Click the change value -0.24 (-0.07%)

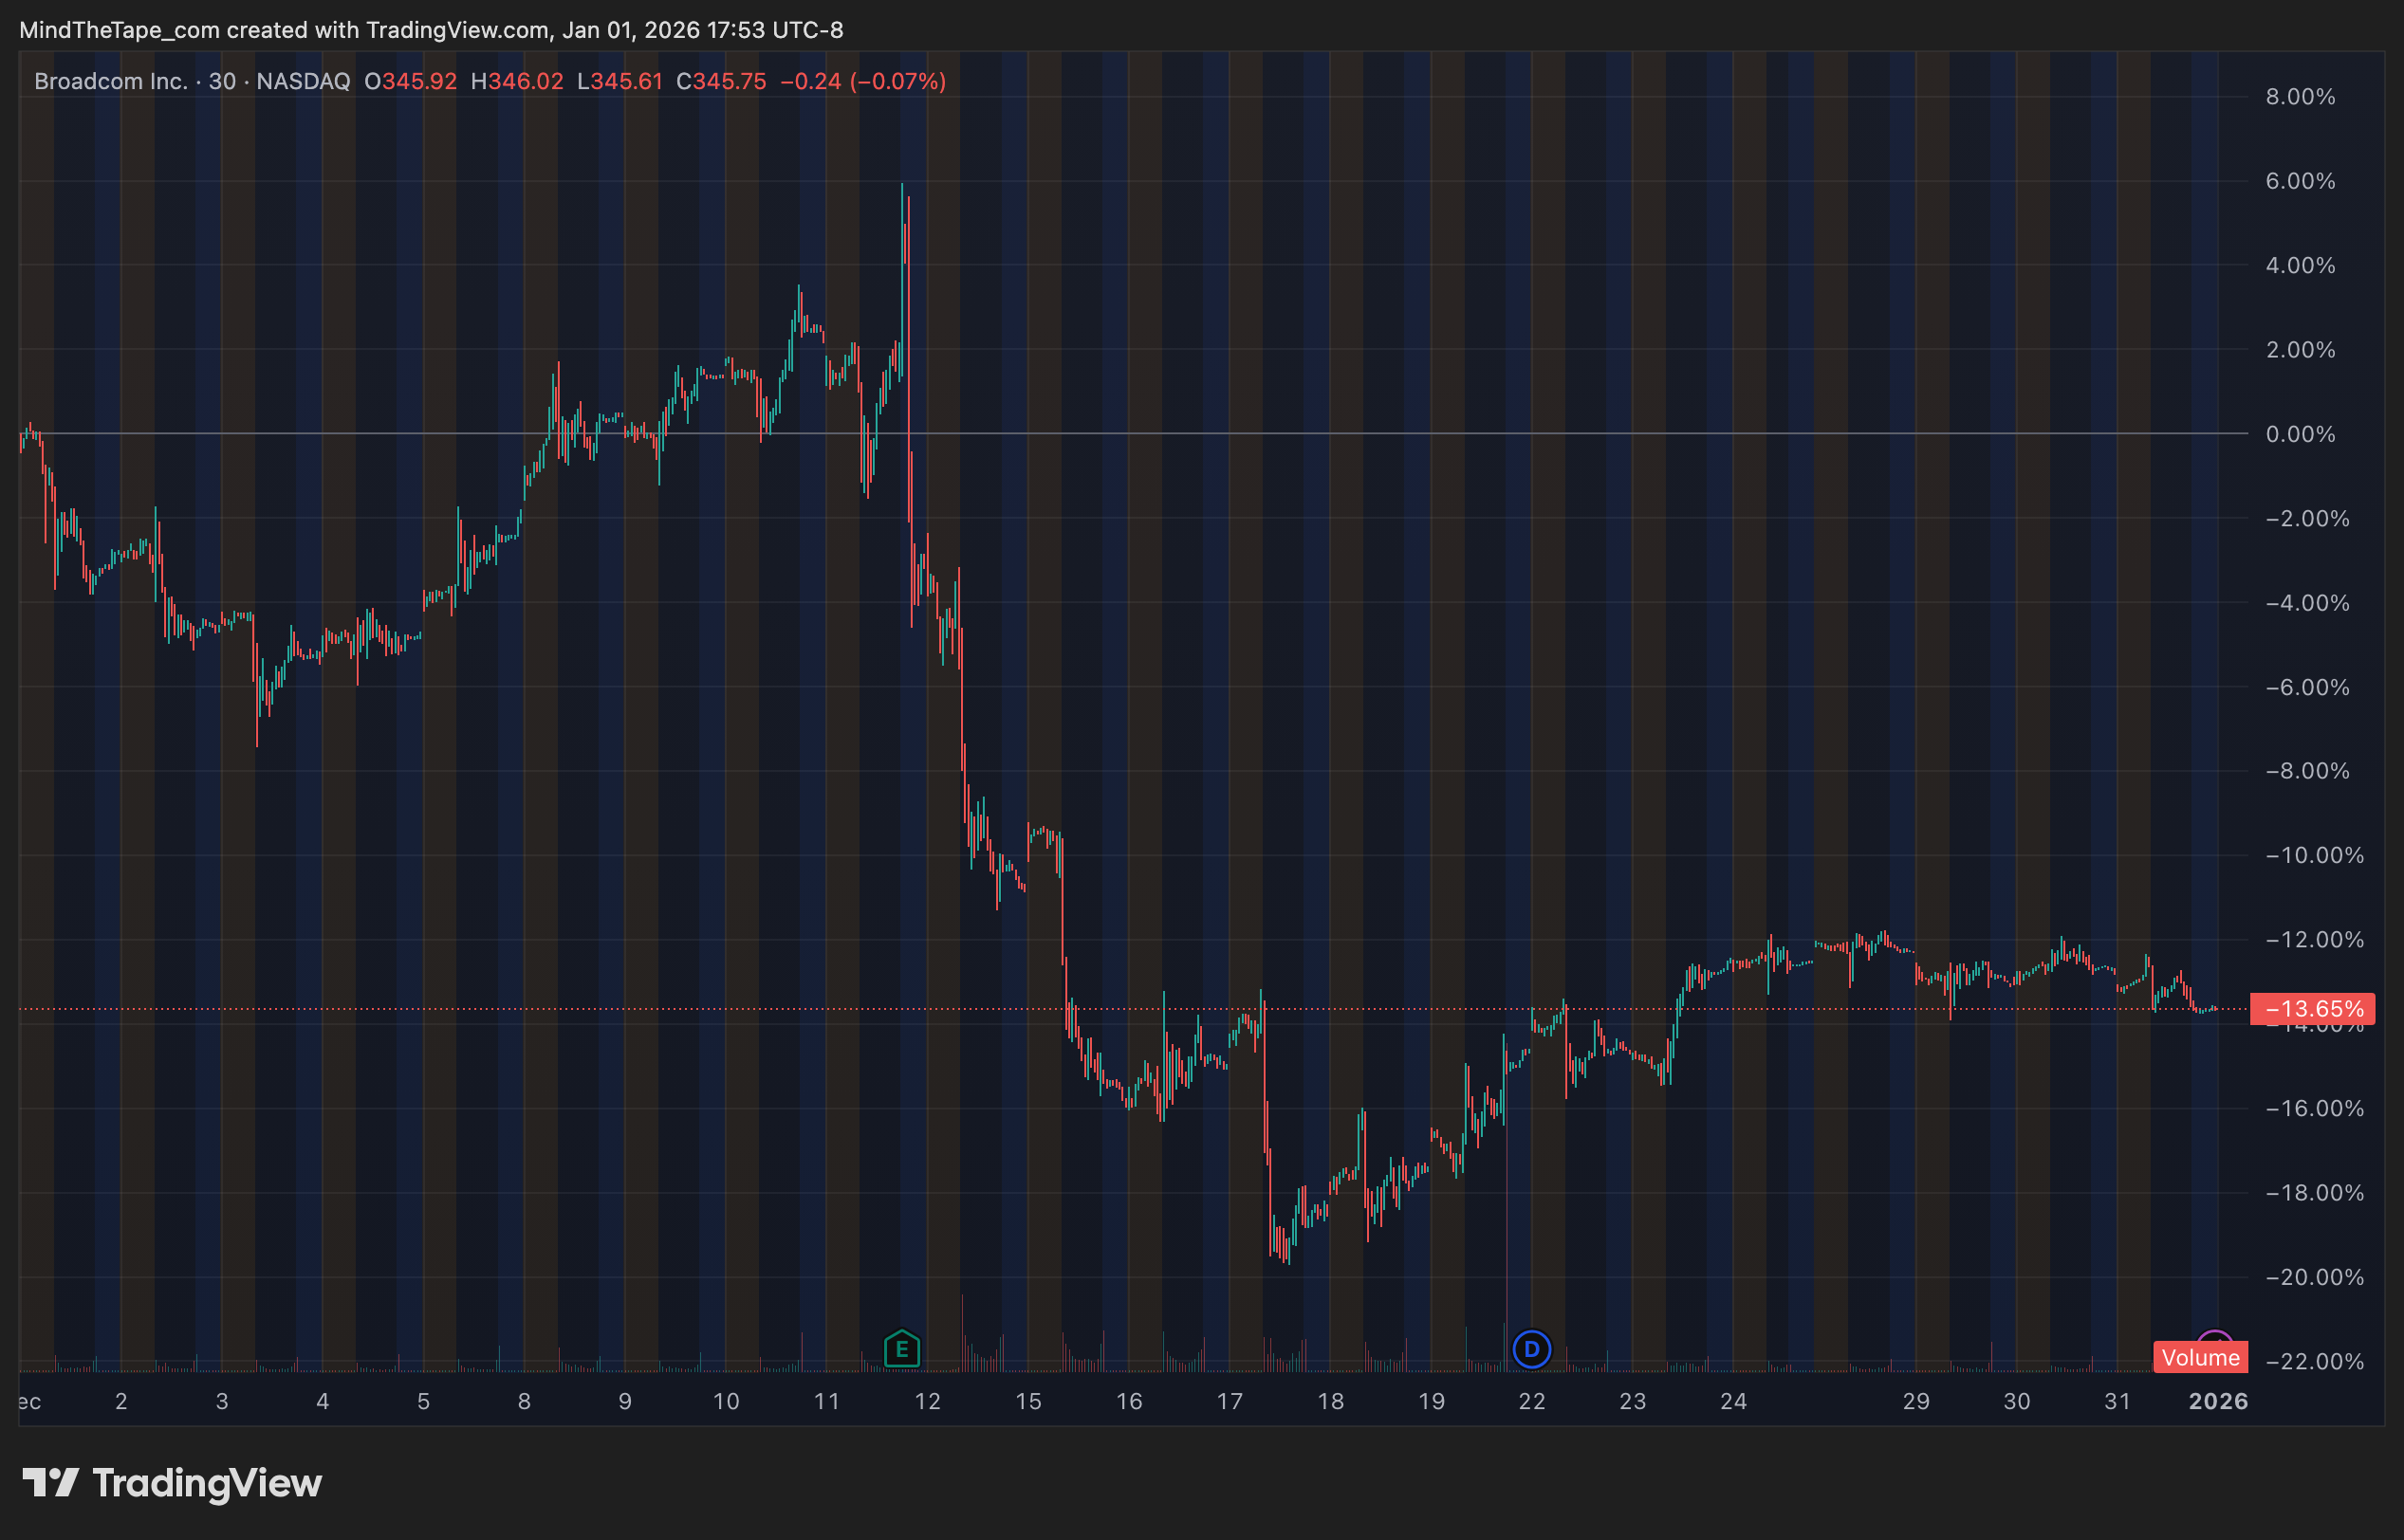862,81
